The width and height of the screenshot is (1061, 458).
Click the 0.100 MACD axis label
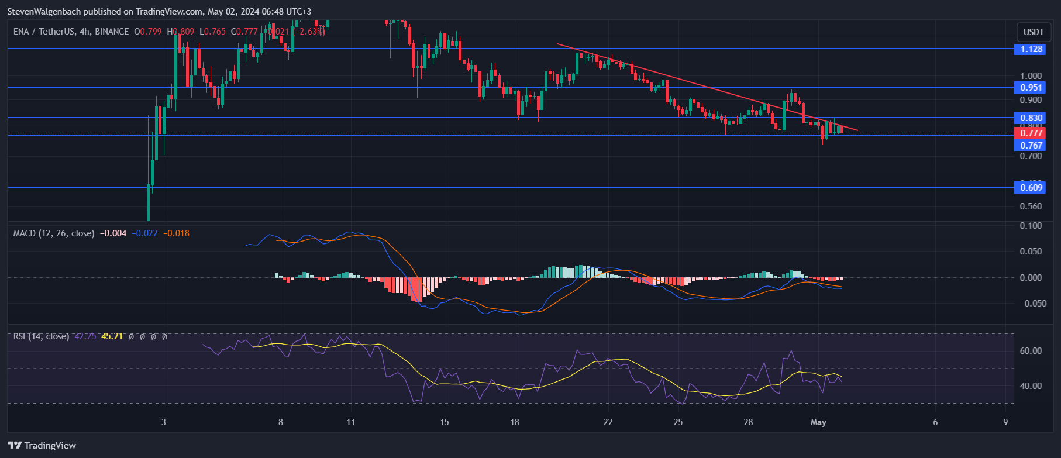tap(1031, 226)
